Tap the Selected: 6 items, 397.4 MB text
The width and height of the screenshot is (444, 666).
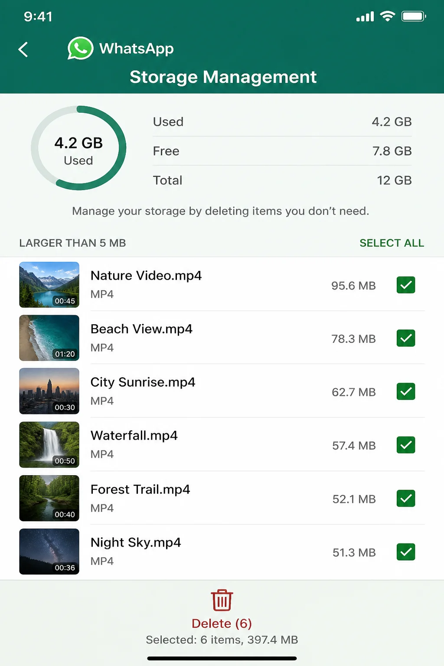(x=222, y=640)
